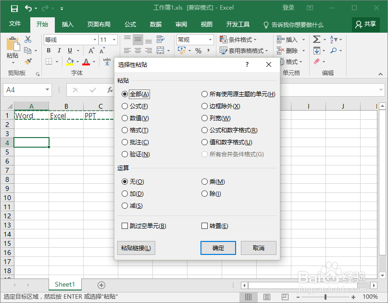Open the font name 等线 dropdown

point(95,39)
